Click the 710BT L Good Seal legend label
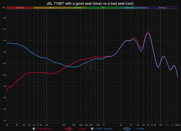Image resolution: width=181 pixels, height=131 pixels. [x=103, y=128]
